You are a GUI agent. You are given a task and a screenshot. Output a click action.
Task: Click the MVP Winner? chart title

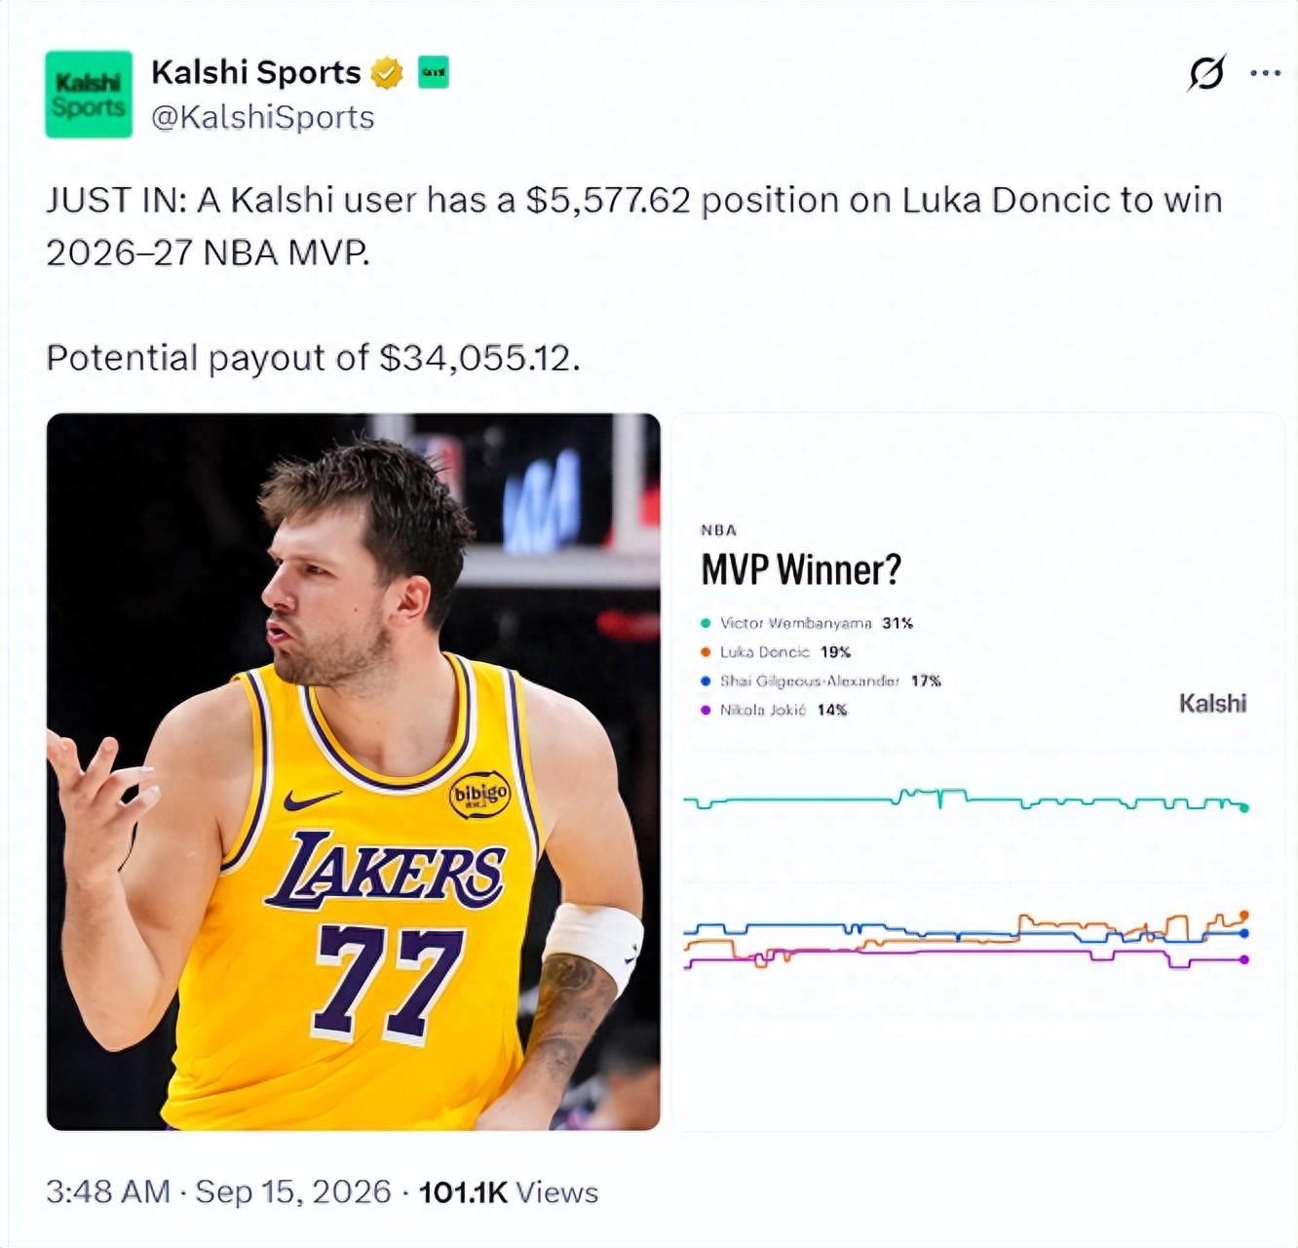click(x=801, y=569)
